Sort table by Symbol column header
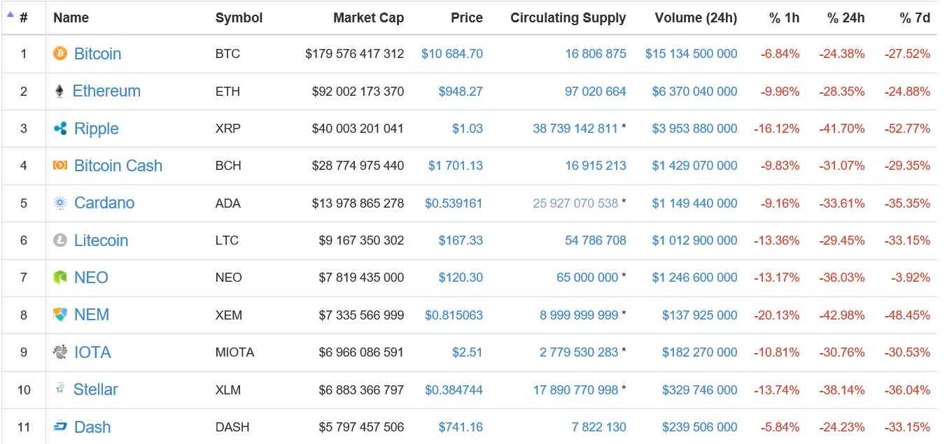Screen dimensions: 947x444 pos(239,18)
